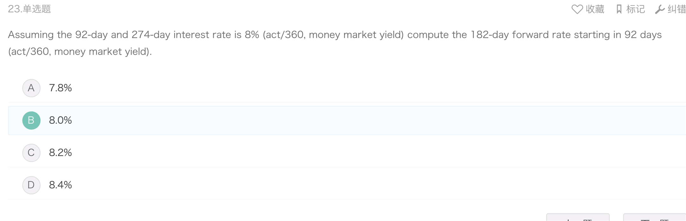
Task: Click the 收藏 text label
Action: (x=595, y=9)
